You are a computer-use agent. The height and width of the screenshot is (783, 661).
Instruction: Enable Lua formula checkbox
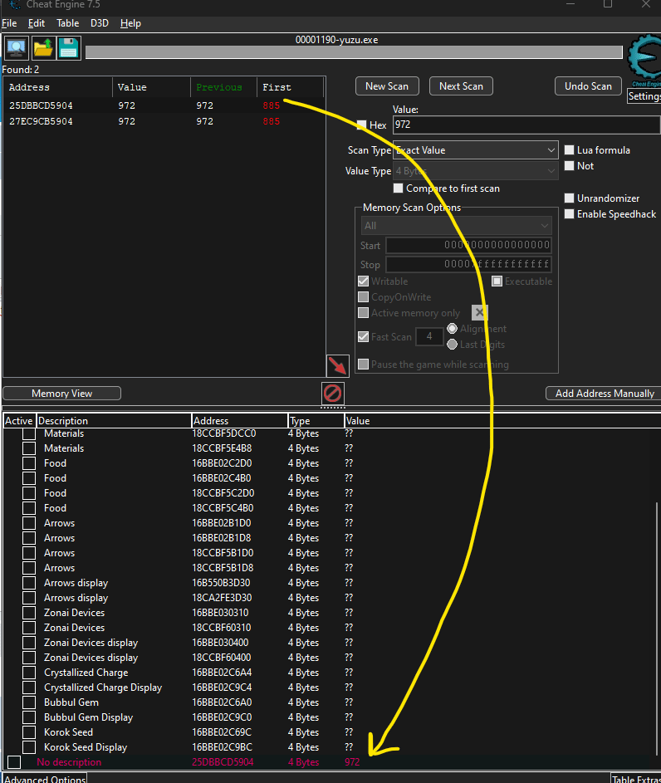tap(569, 149)
